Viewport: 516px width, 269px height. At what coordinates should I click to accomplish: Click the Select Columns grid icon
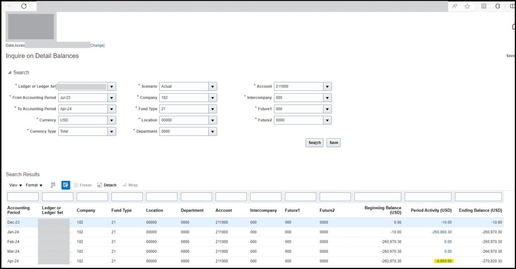click(x=53, y=185)
